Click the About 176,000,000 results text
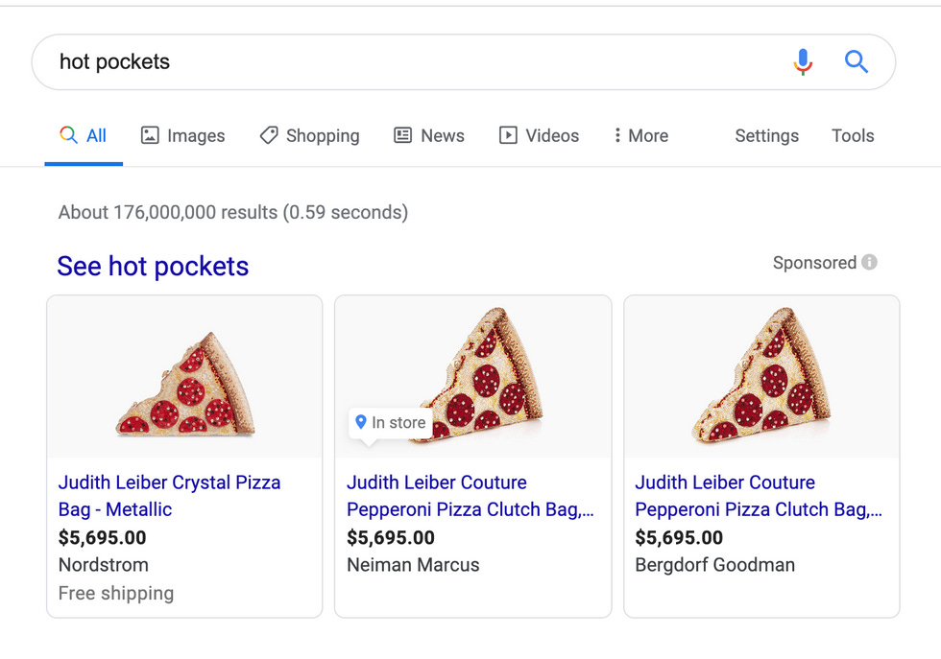This screenshot has width=941, height=659. 232,212
